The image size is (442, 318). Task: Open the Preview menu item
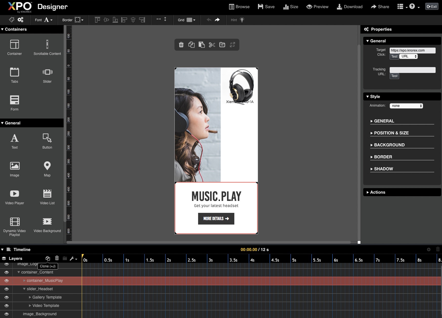pos(317,7)
